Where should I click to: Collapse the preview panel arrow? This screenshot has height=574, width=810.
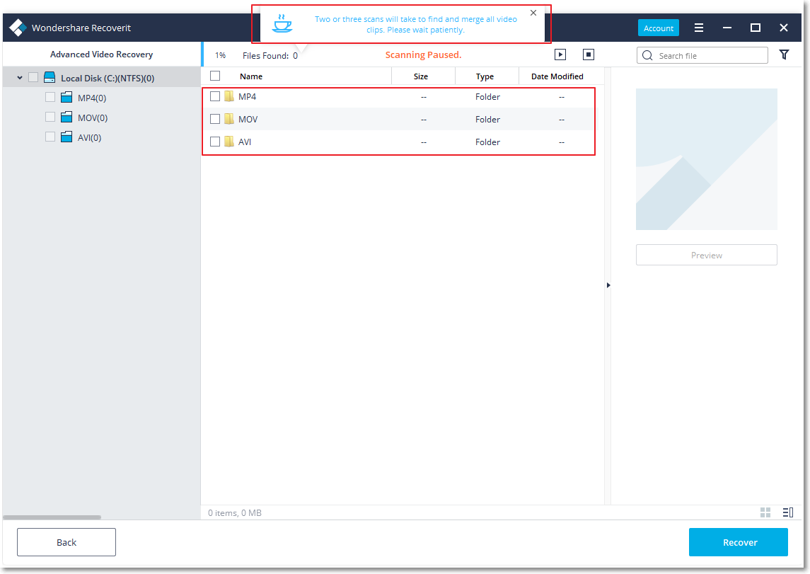tap(608, 285)
